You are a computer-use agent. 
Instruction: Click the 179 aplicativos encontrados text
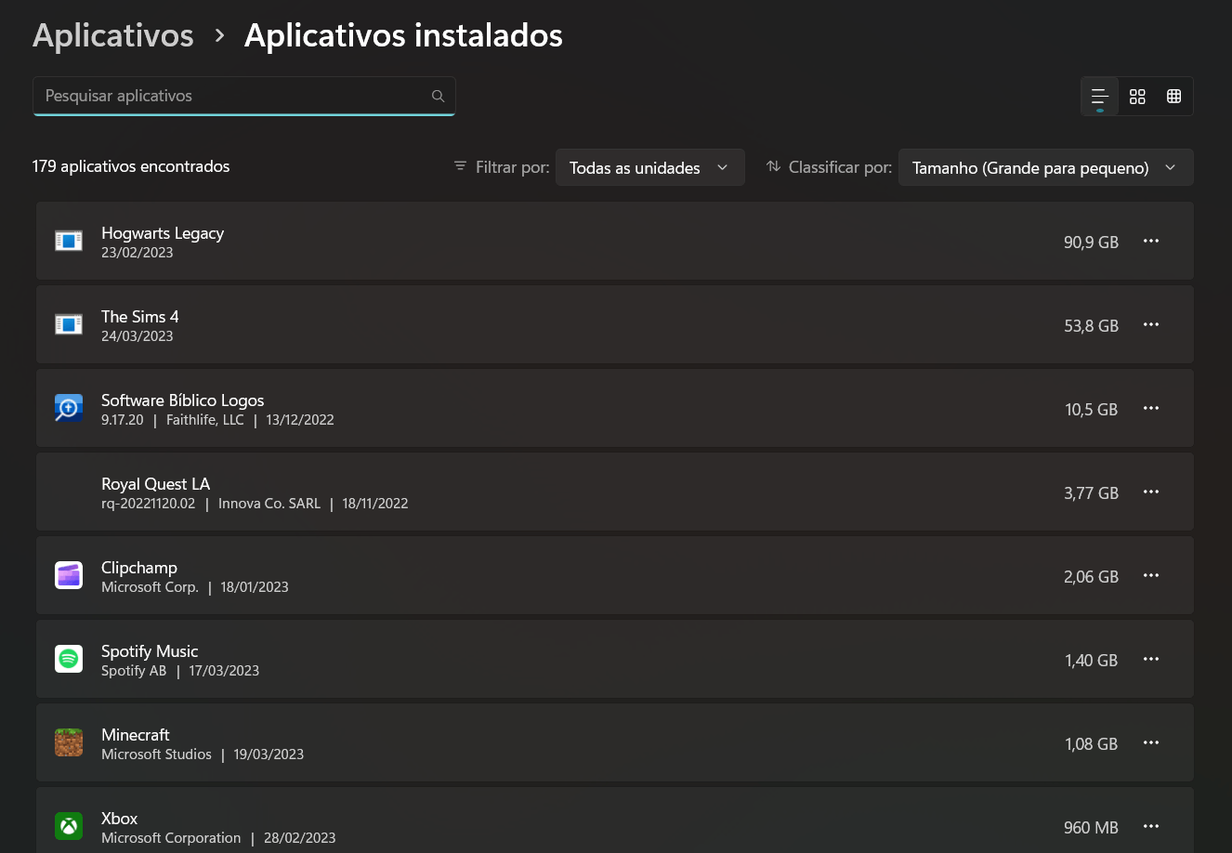click(x=131, y=166)
